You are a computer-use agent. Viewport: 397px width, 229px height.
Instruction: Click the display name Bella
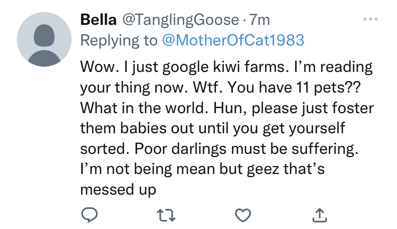click(x=98, y=20)
